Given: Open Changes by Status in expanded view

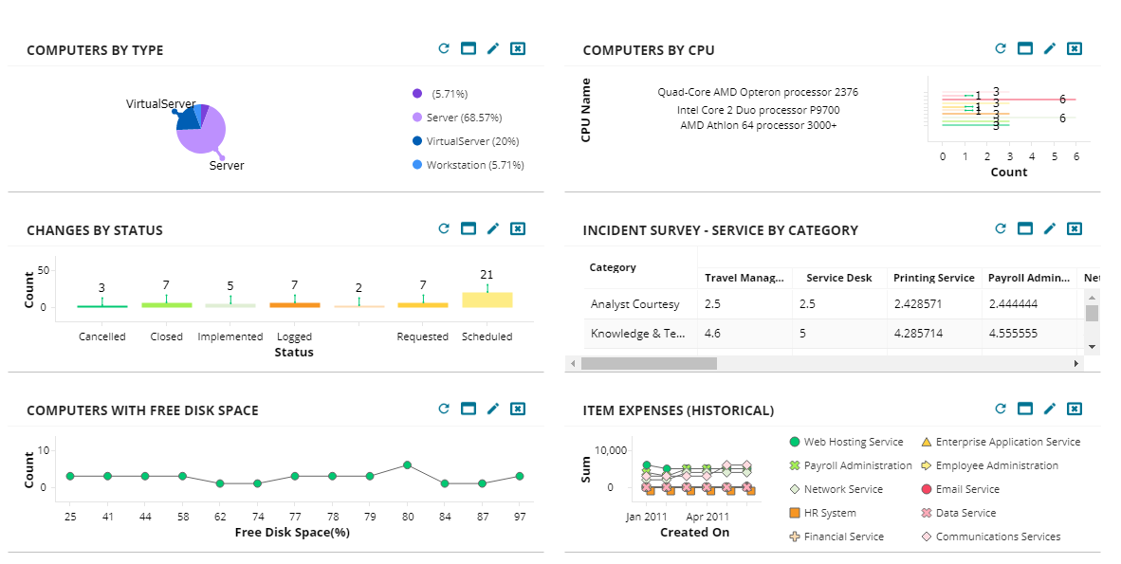Looking at the screenshot, I should (x=468, y=228).
